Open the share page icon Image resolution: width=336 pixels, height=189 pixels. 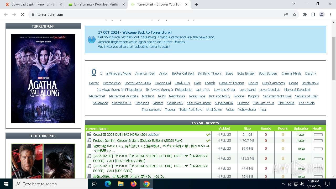coord(286,14)
